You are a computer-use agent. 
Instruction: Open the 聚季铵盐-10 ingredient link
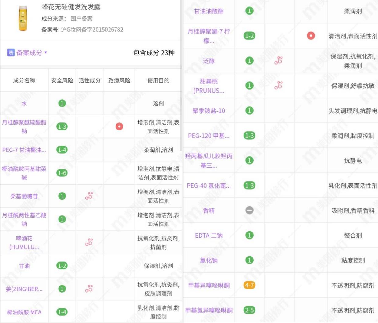pos(209,111)
